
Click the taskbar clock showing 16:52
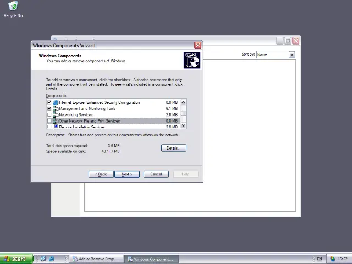pos(343,259)
